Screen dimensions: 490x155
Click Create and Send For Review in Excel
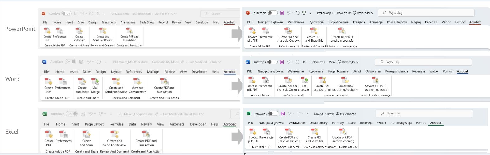pyautogui.click(x=115, y=139)
